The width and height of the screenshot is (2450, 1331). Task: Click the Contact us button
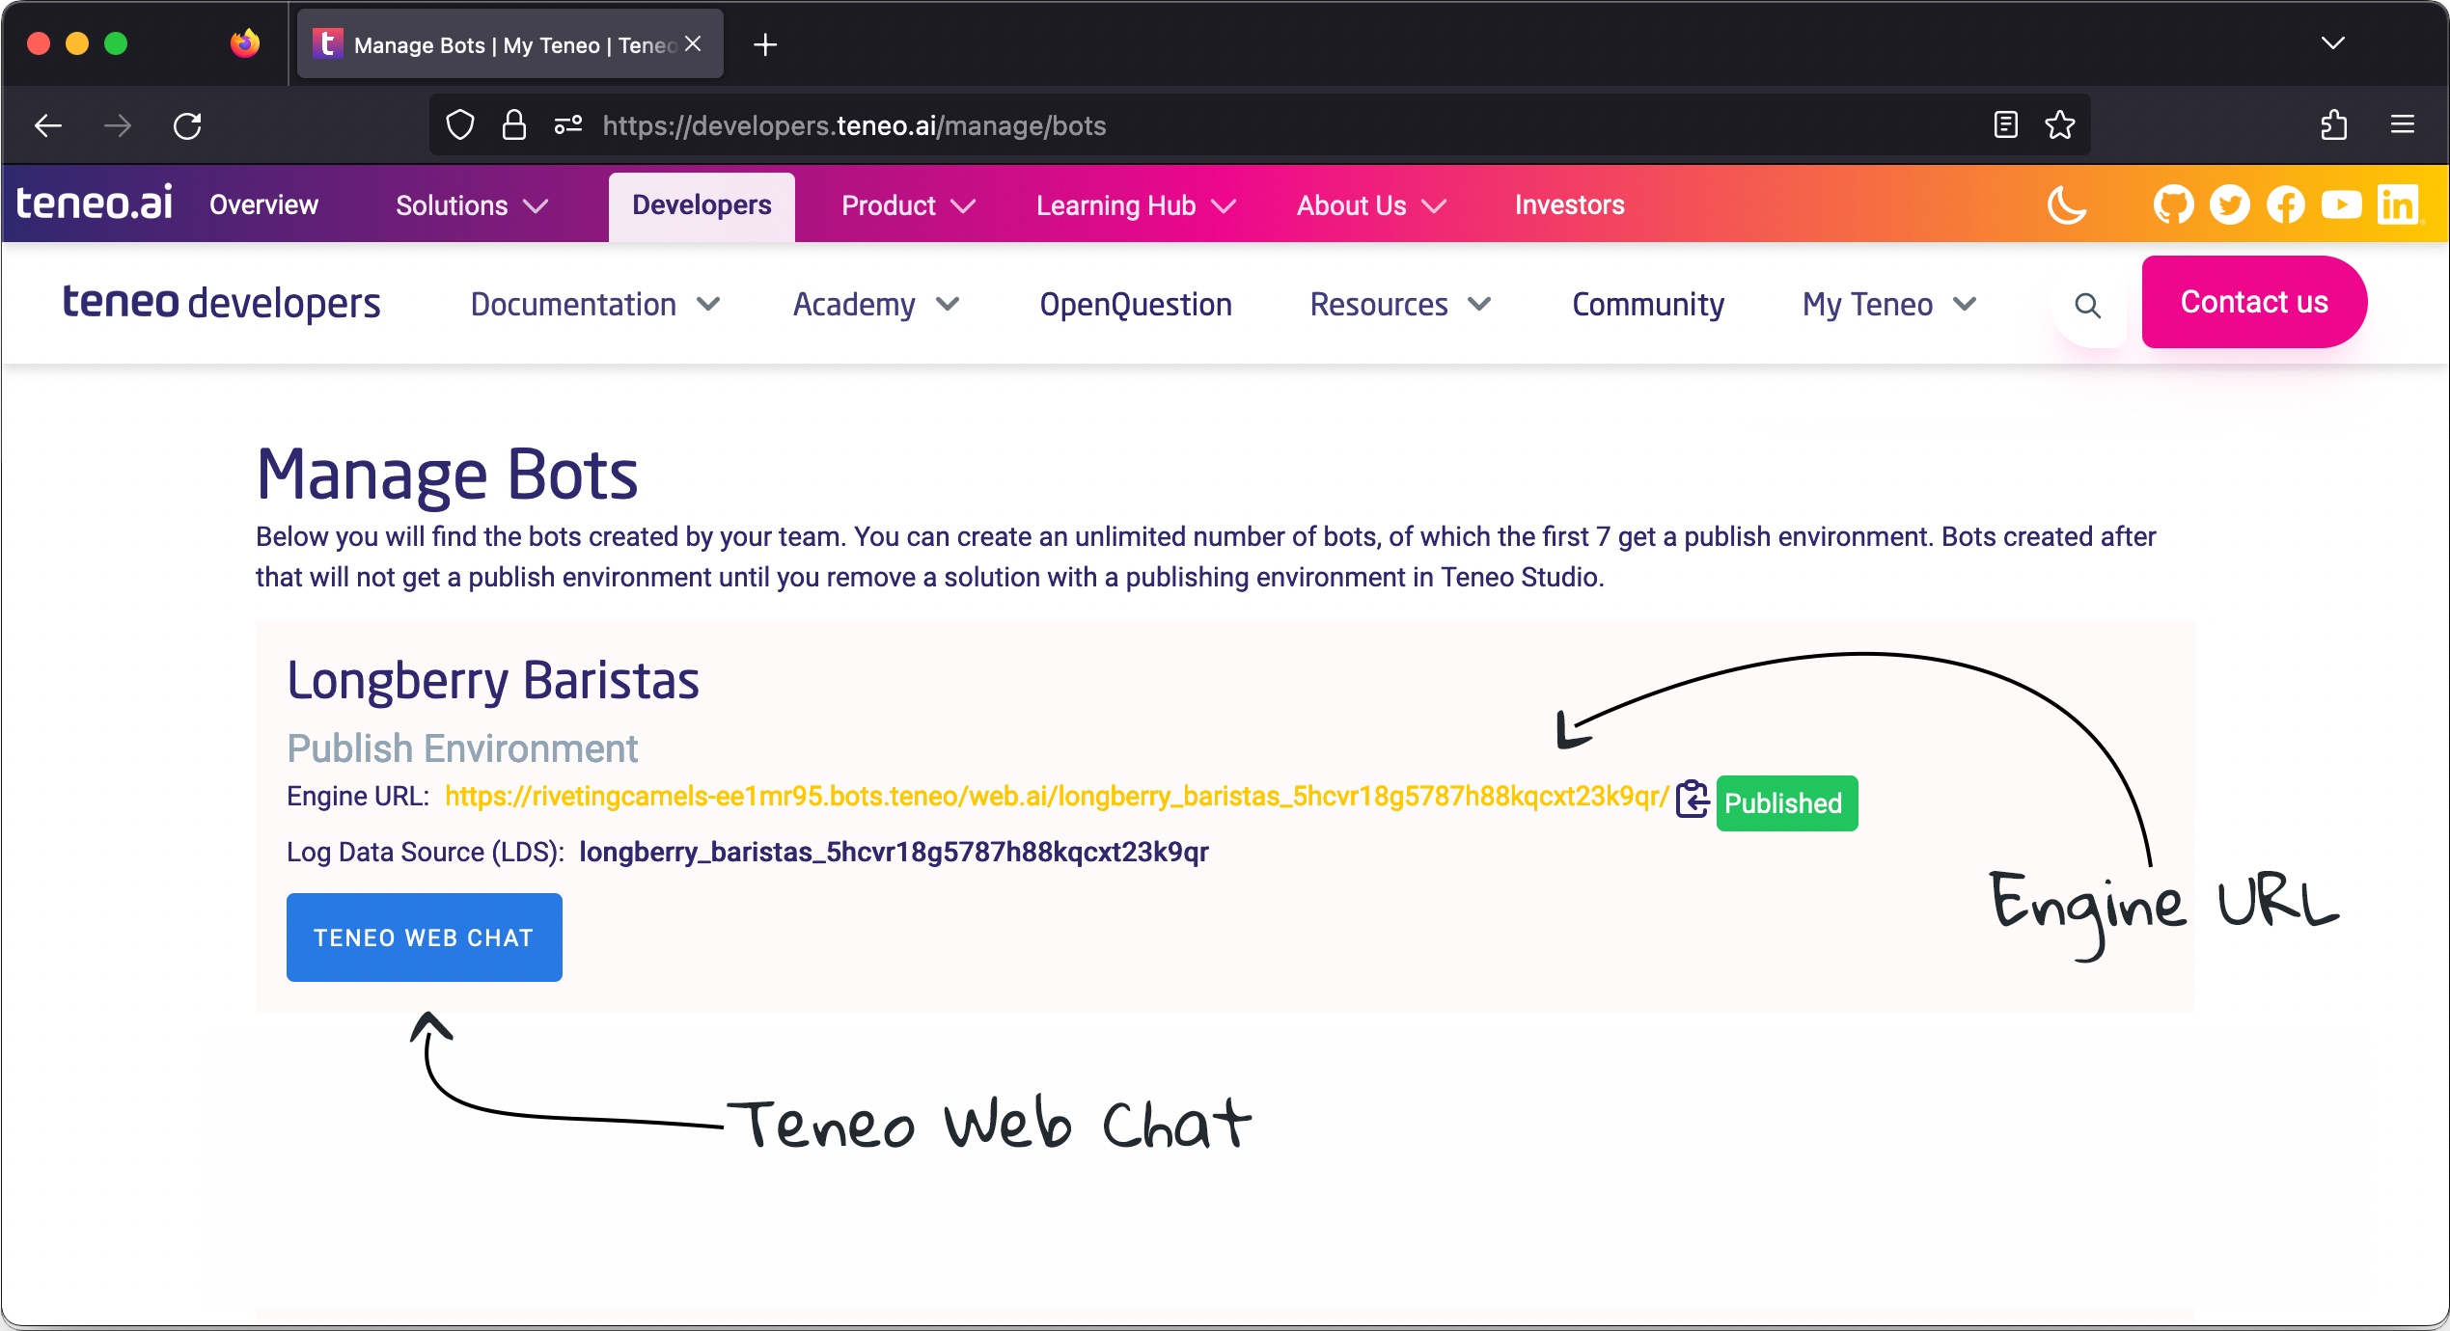click(2254, 302)
